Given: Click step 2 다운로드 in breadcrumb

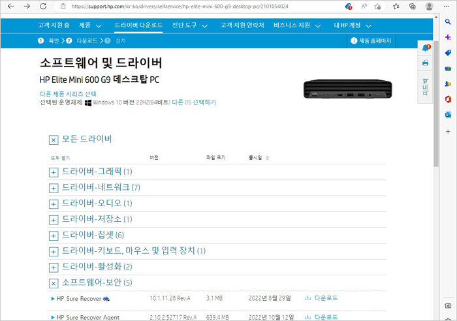Looking at the screenshot, I should pos(82,41).
